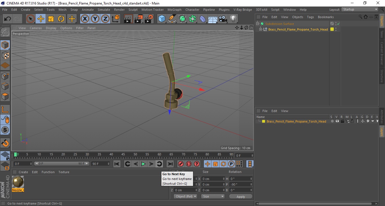
Task: Step the Rotation P -90° field
Action: pos(251,184)
